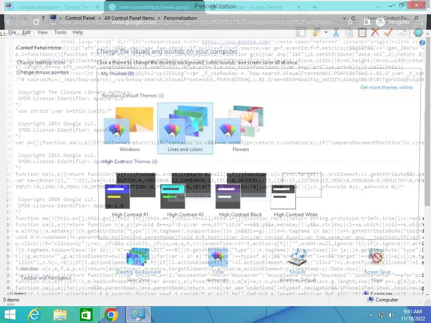
Task: Click the search magnifier in Control Panel
Action: coord(416,18)
